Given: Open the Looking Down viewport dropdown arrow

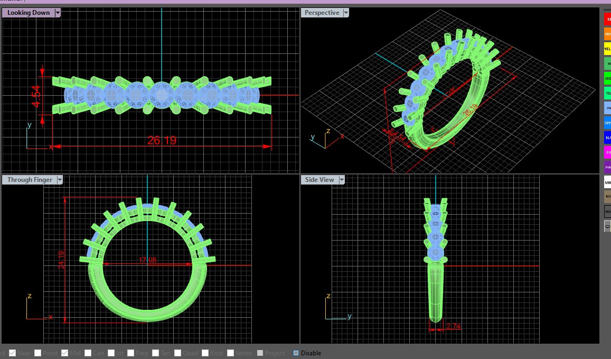Looking at the screenshot, I should 58,13.
